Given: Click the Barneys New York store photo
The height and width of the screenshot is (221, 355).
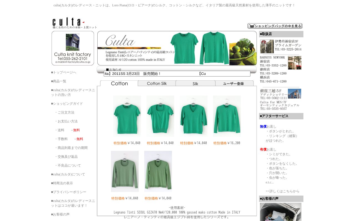Looking at the screenshot, I should pyautogui.click(x=295, y=63).
